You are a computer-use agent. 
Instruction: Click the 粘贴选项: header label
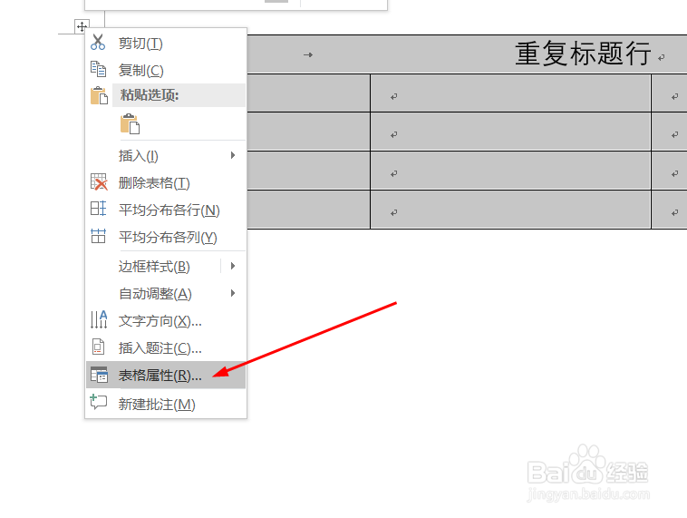pos(150,94)
